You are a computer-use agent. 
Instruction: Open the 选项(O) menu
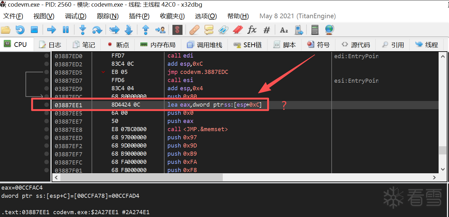tap(206, 16)
